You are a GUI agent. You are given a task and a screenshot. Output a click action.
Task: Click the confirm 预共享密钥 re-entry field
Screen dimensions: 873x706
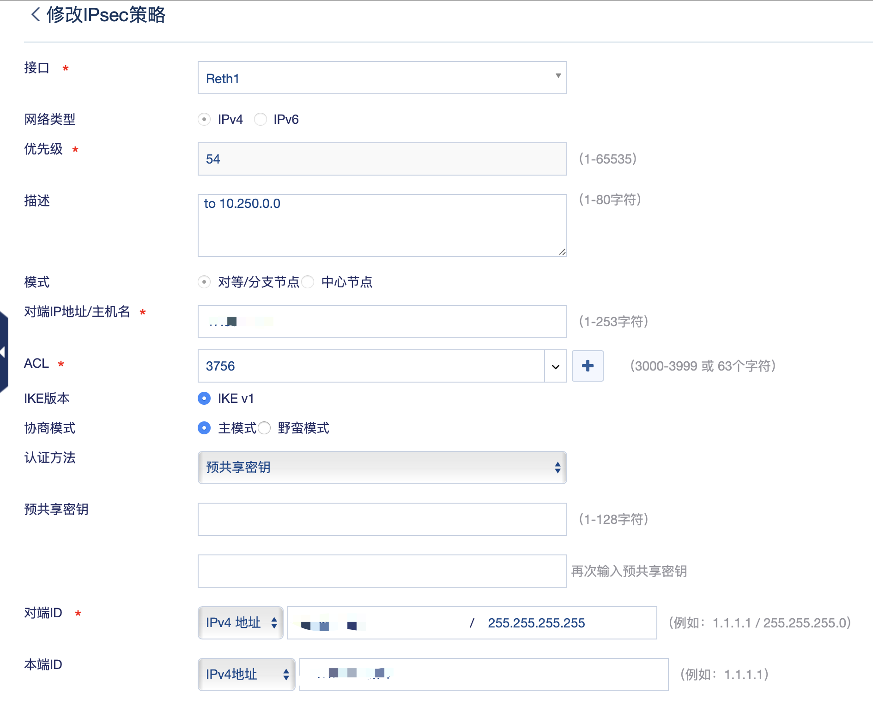point(382,571)
